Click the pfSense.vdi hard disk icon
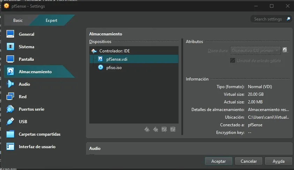The image size is (294, 170). coord(100,59)
